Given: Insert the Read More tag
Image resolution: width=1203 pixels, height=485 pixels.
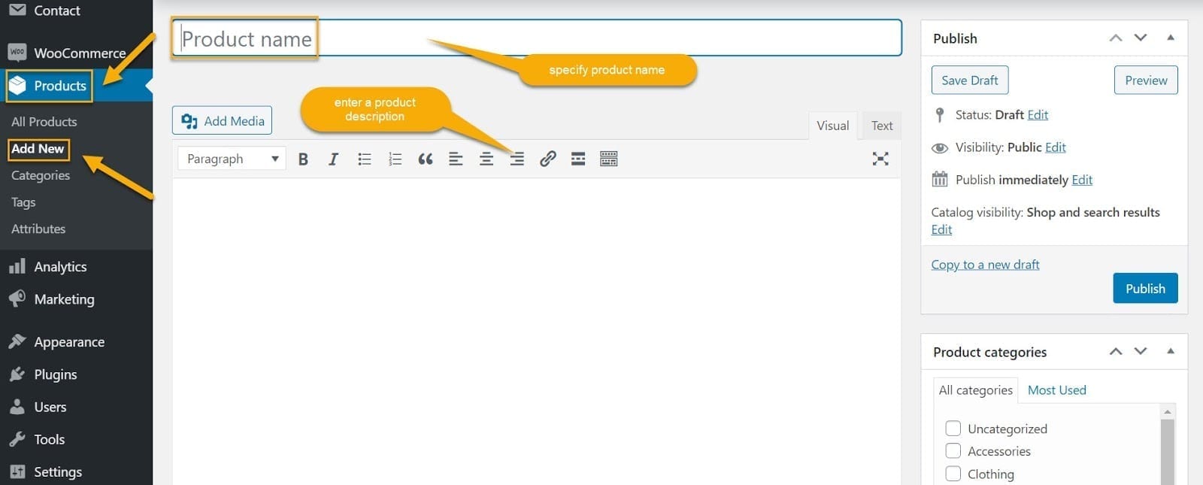Looking at the screenshot, I should [578, 159].
